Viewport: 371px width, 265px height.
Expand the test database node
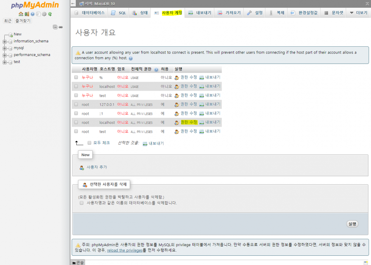5,62
